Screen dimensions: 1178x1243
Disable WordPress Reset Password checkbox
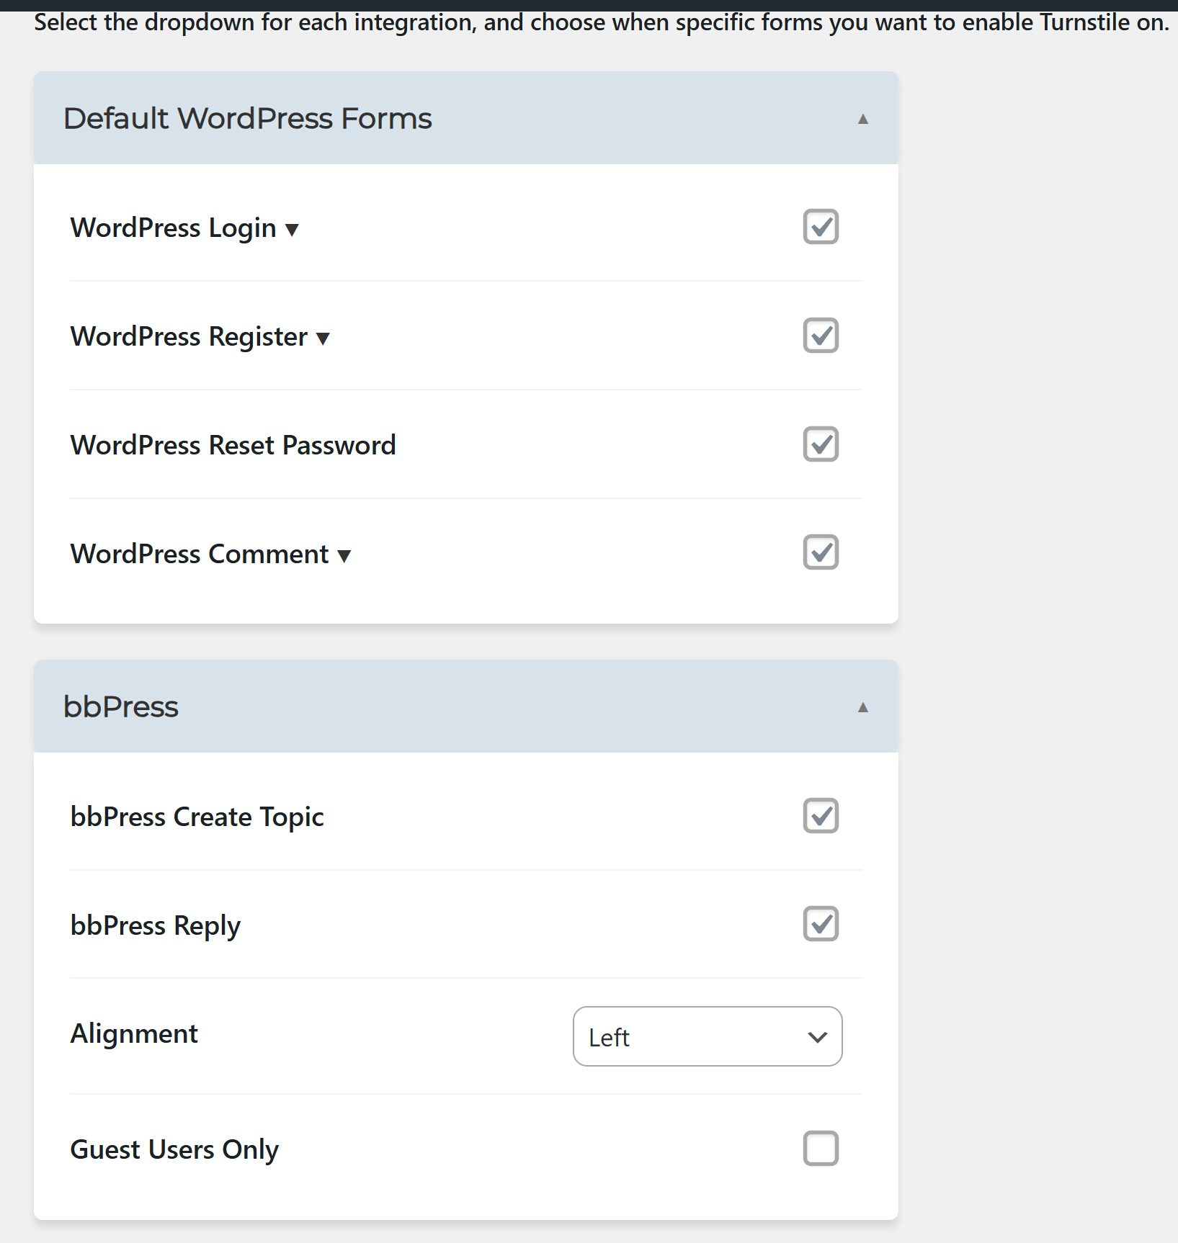(x=821, y=444)
